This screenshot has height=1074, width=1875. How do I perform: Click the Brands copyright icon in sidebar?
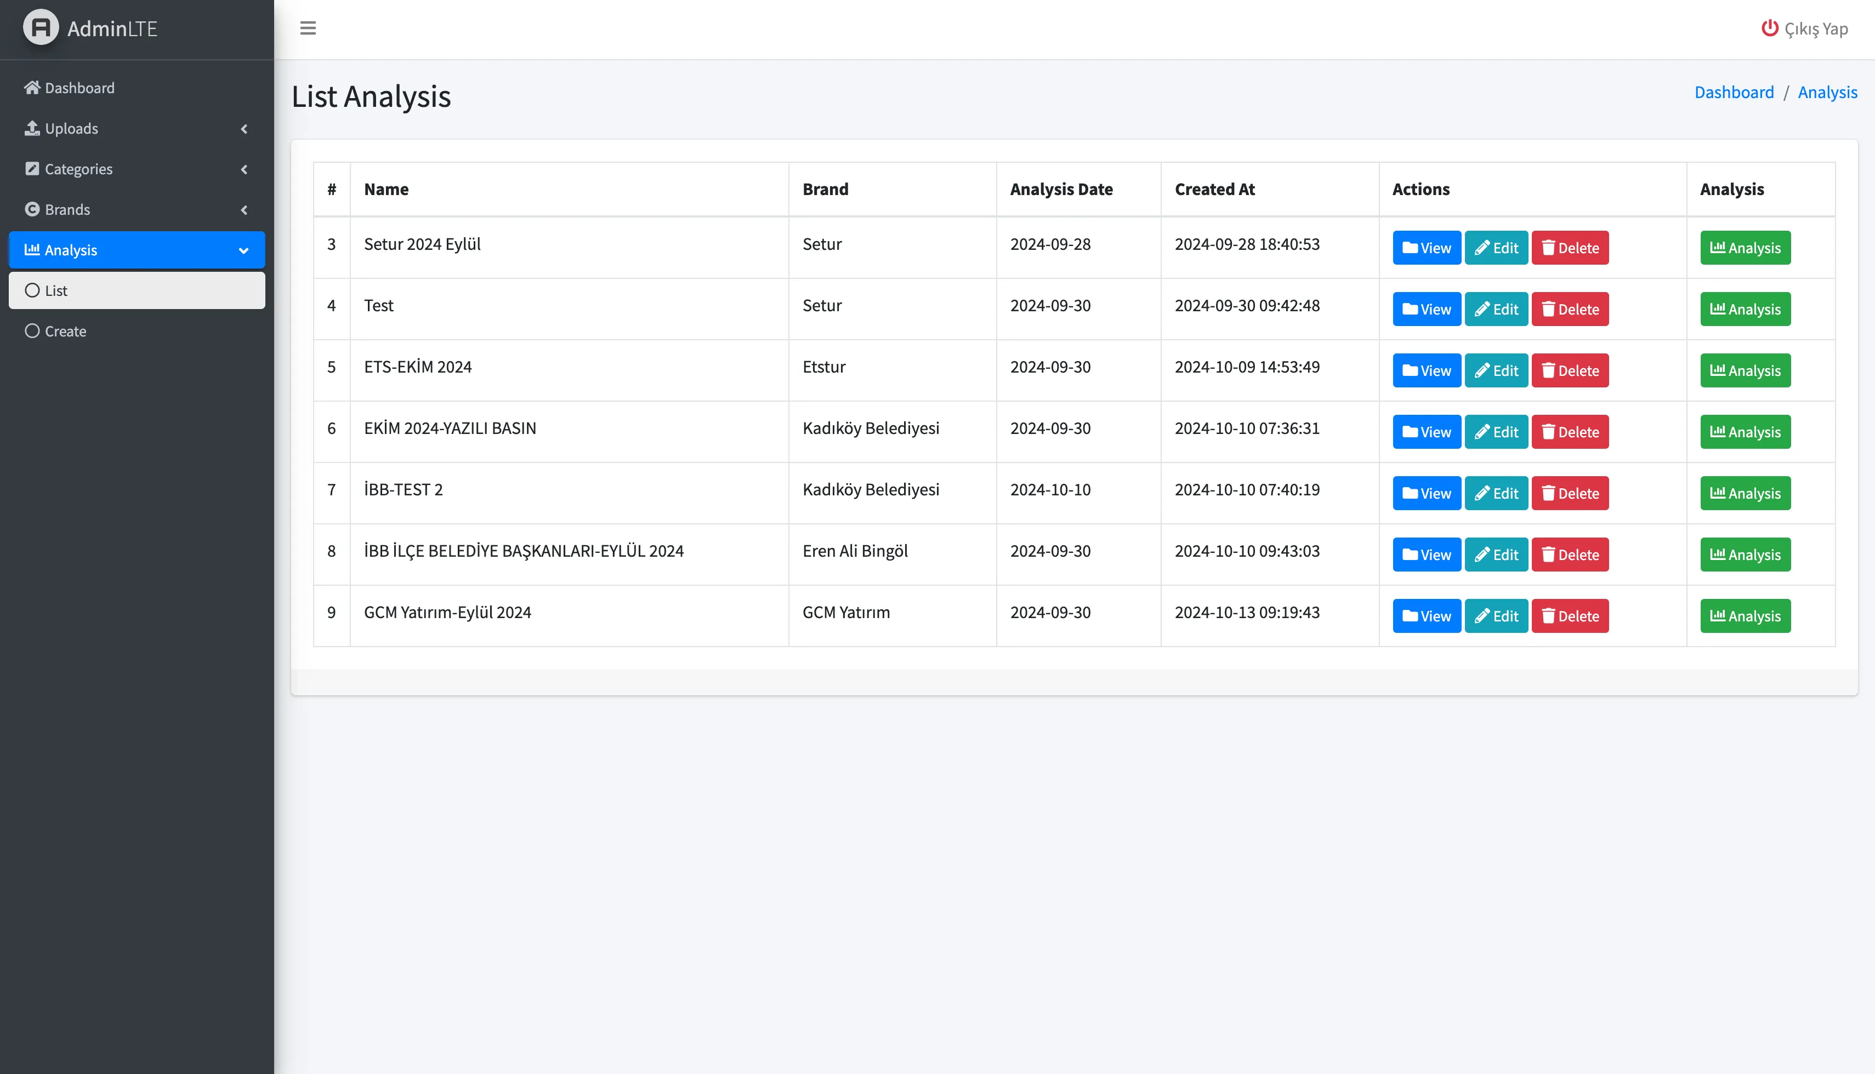click(32, 209)
